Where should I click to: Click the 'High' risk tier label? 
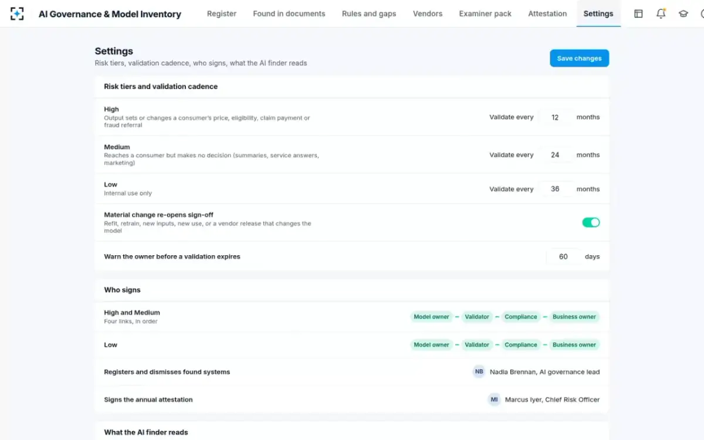click(111, 109)
